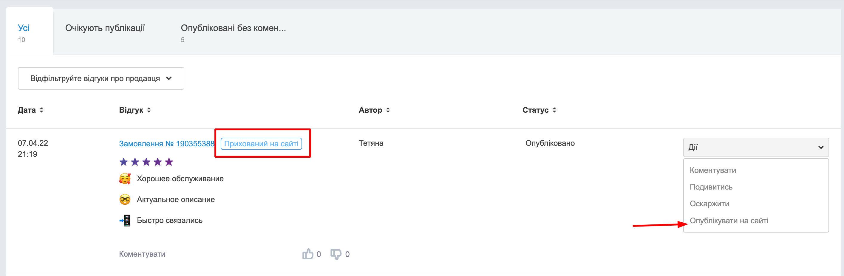Click the five-star rating row
844x276 pixels.
click(x=146, y=162)
